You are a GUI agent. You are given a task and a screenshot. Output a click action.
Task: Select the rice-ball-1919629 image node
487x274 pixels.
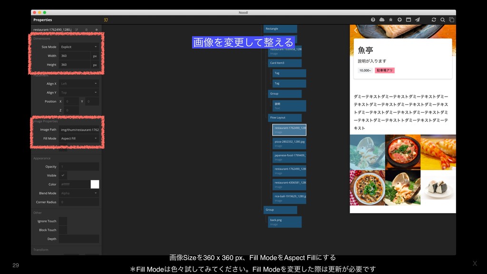tap(289, 198)
